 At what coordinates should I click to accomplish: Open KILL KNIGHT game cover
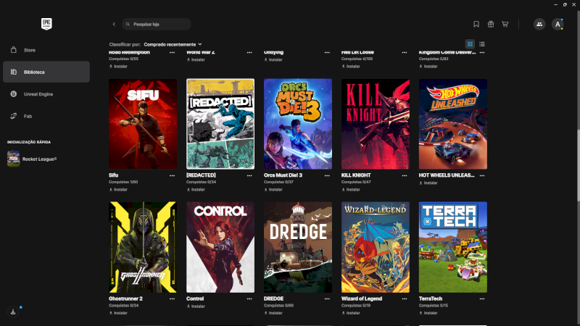(x=376, y=124)
